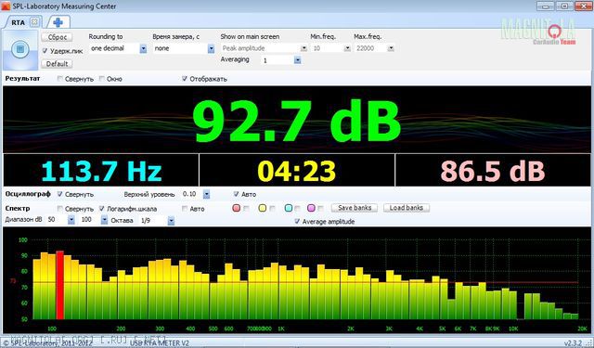The image size is (594, 348).
Task: Click the v2.3.2 version label
Action: point(573,343)
